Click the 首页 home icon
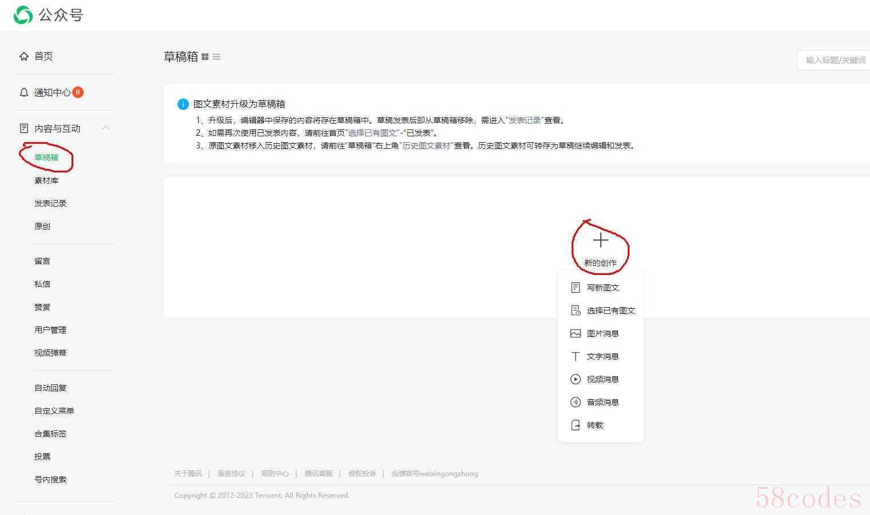Image resolution: width=870 pixels, height=515 pixels. (24, 56)
